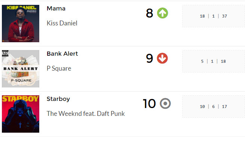
Task: Click the stats box showing 18 | 1 | 37
Action: 214,16
